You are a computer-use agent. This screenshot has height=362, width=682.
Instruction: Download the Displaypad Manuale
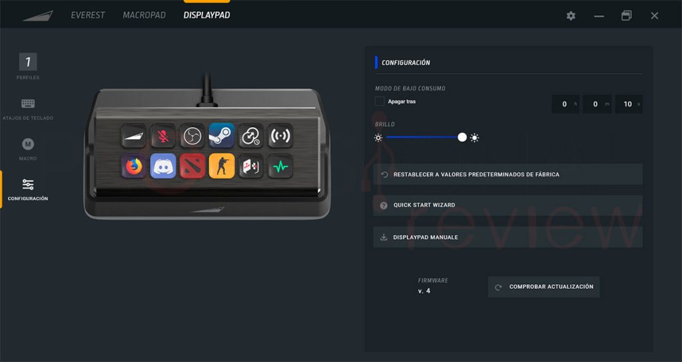pos(508,238)
